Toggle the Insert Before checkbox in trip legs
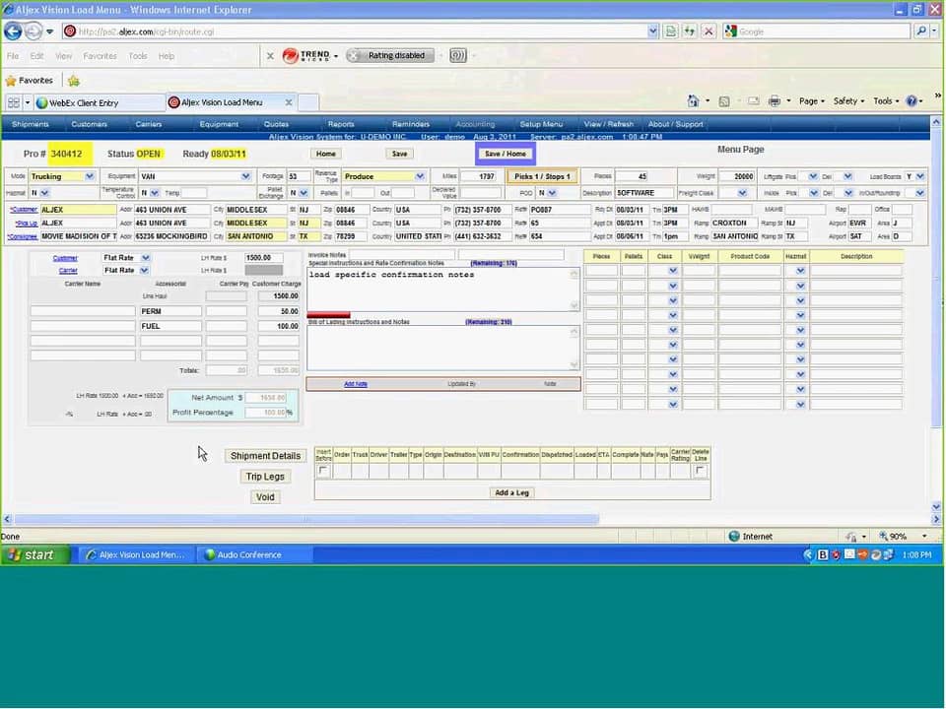 323,471
